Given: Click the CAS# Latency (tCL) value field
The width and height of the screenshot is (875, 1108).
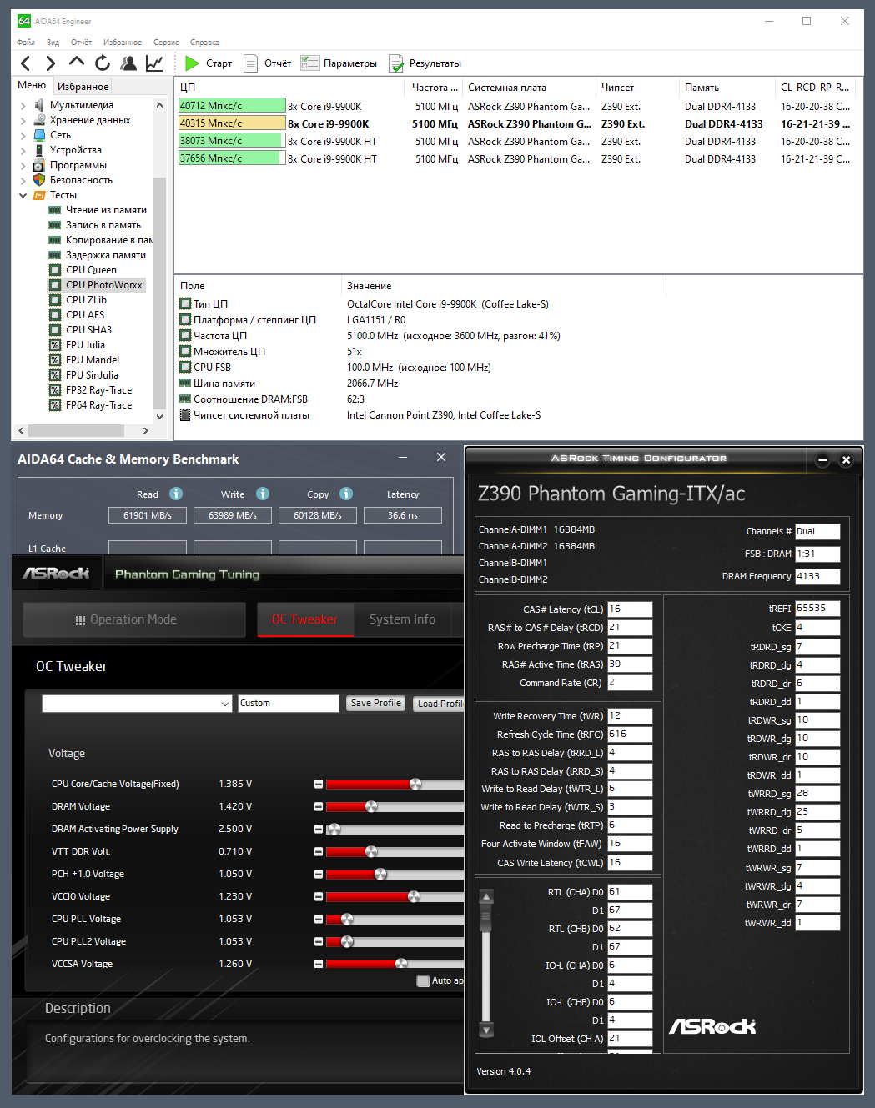Looking at the screenshot, I should click(x=630, y=609).
